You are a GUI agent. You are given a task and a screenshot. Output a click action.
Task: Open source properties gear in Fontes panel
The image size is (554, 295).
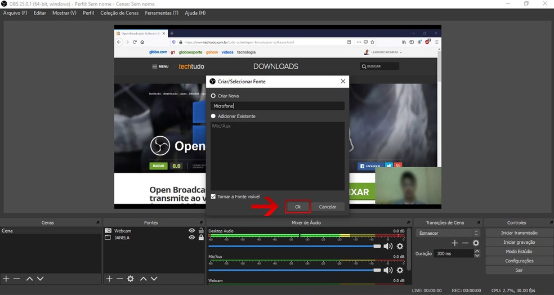pyautogui.click(x=131, y=279)
